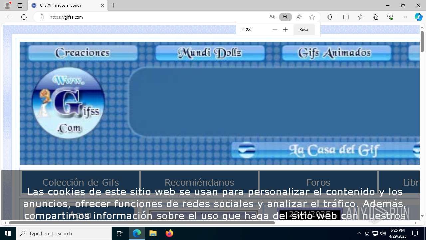Open Copilot sidebar icon
Viewport: 426px width, 240px height.
(418, 17)
